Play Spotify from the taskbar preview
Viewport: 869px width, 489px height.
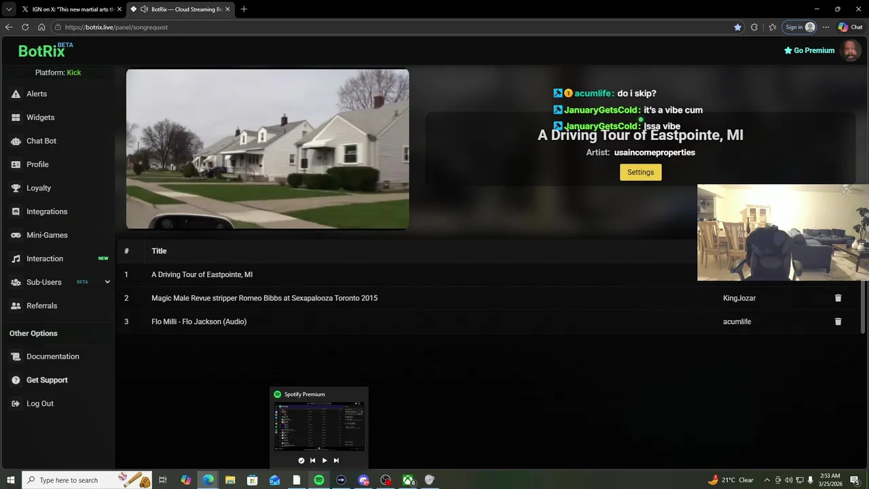tap(325, 460)
